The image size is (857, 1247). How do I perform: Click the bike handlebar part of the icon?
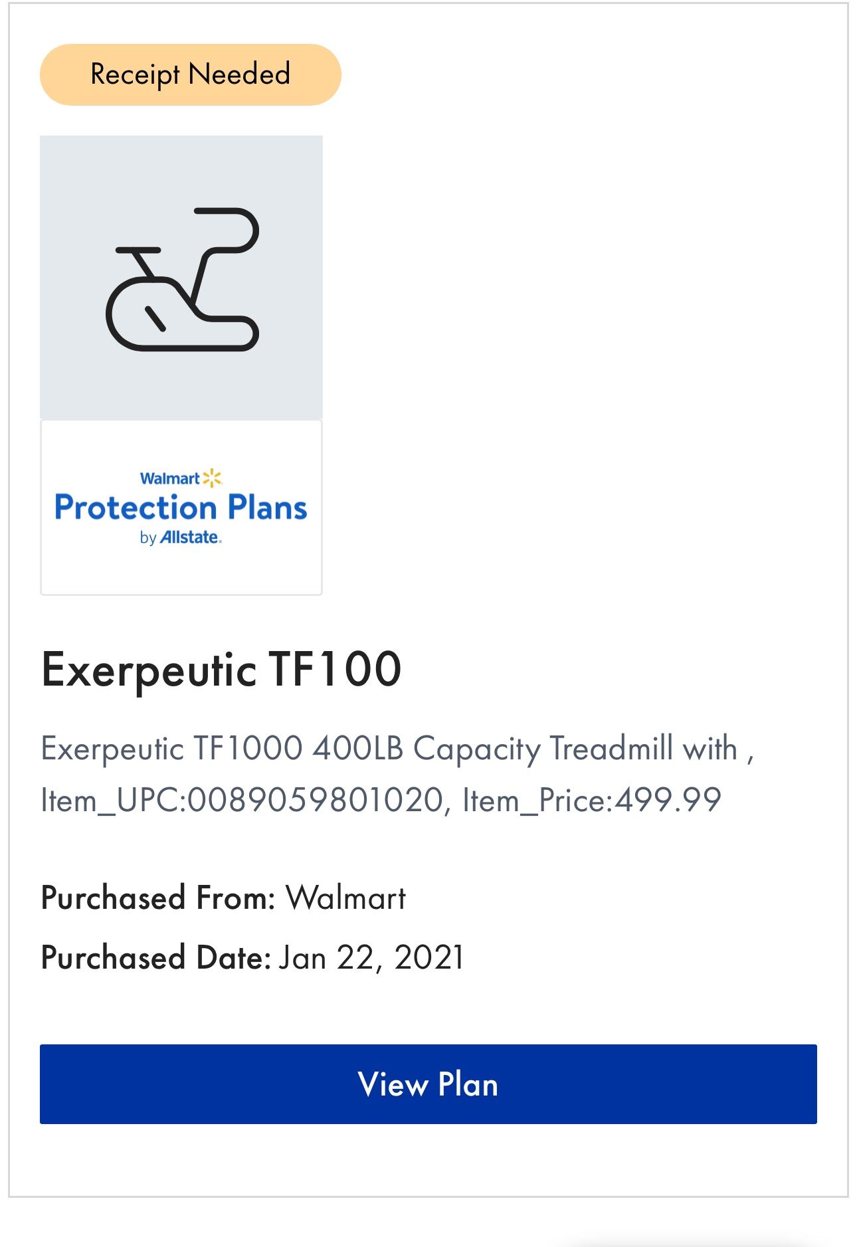[x=228, y=229]
